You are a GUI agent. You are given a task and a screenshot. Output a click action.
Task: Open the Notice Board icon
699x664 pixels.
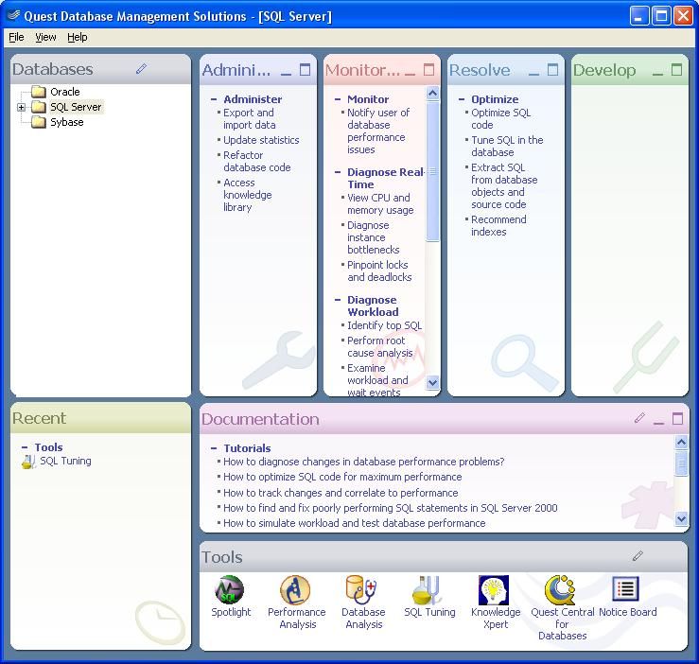coord(627,590)
